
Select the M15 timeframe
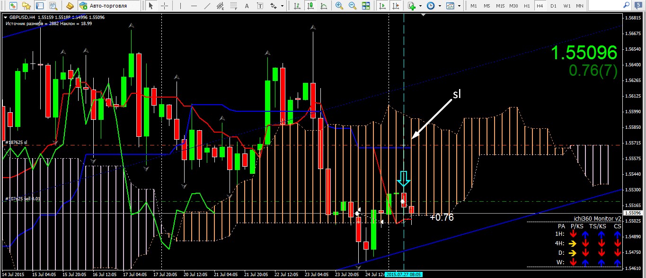tap(500, 6)
